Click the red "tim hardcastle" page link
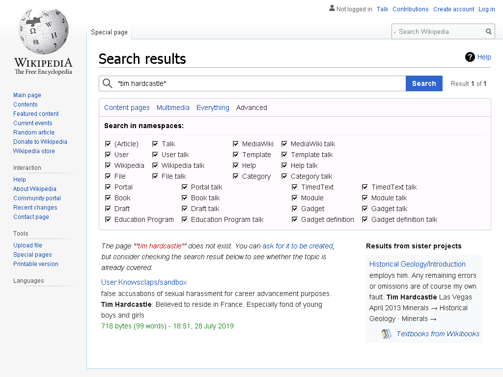 click(160, 246)
